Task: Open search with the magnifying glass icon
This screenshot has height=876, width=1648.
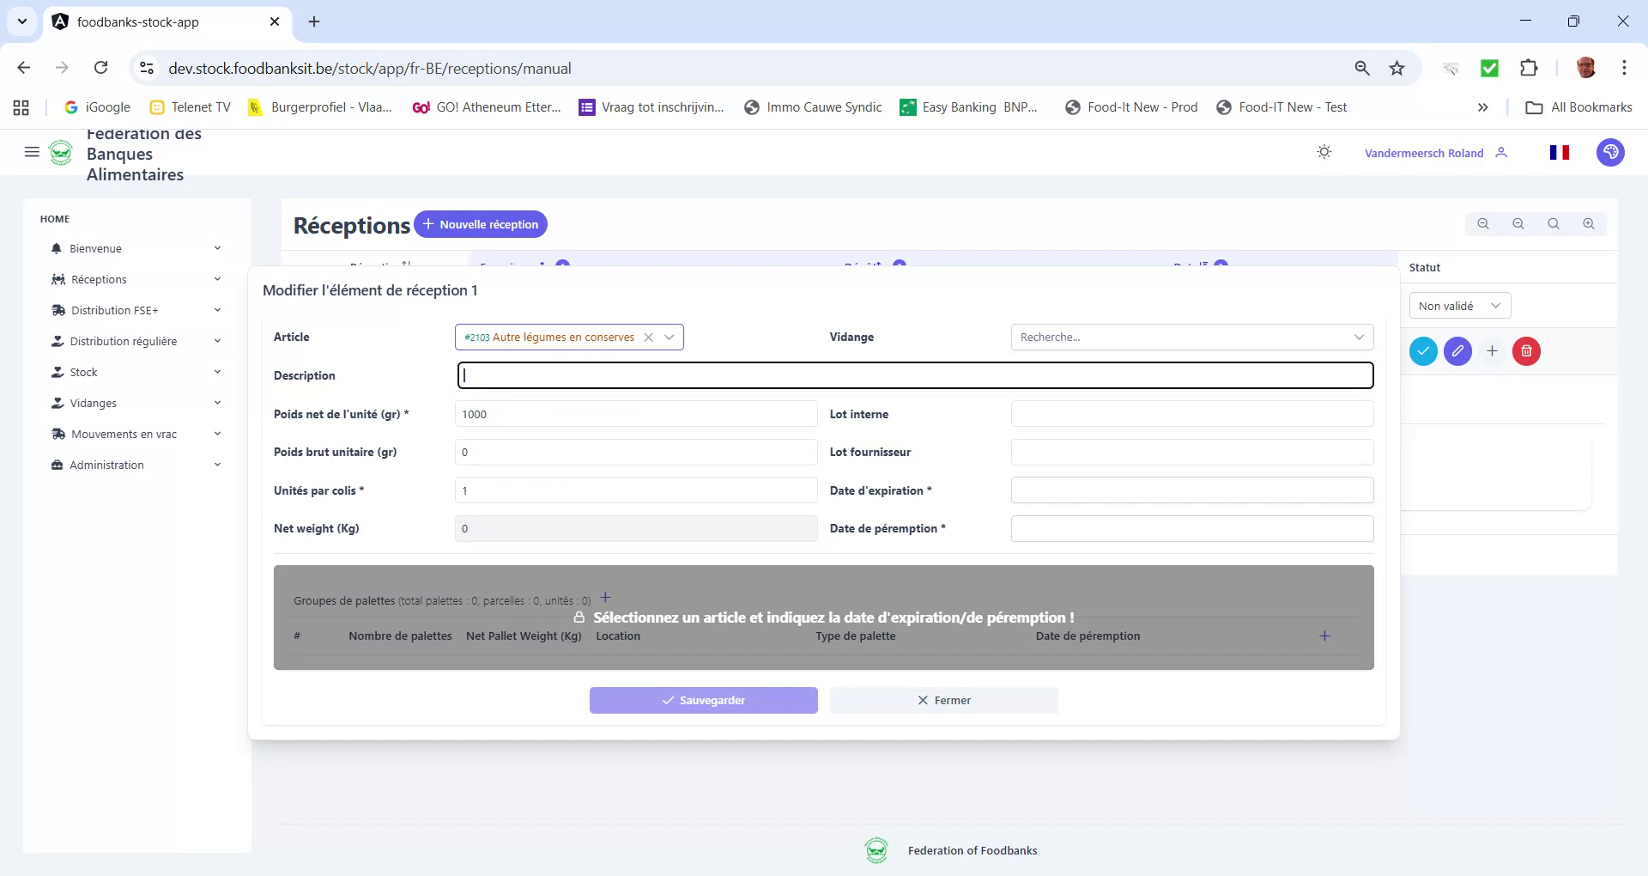Action: coord(1553,223)
